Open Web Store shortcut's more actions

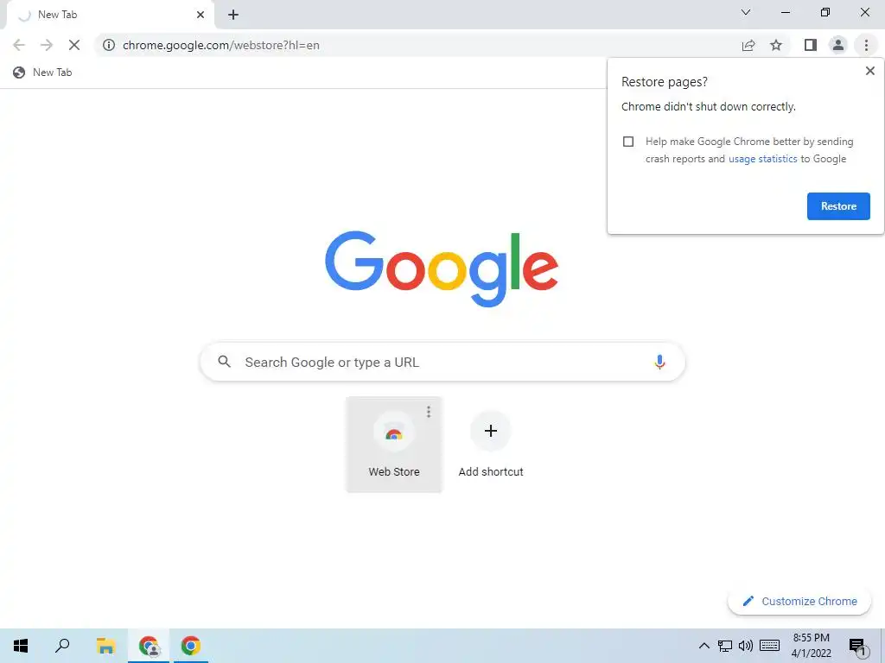[x=429, y=412]
